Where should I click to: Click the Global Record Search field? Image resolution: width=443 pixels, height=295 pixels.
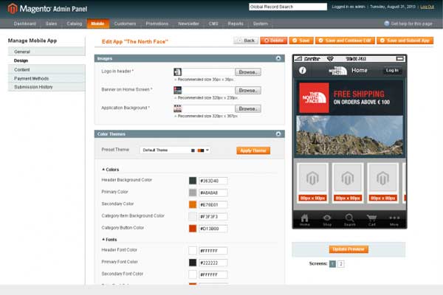tap(288, 7)
